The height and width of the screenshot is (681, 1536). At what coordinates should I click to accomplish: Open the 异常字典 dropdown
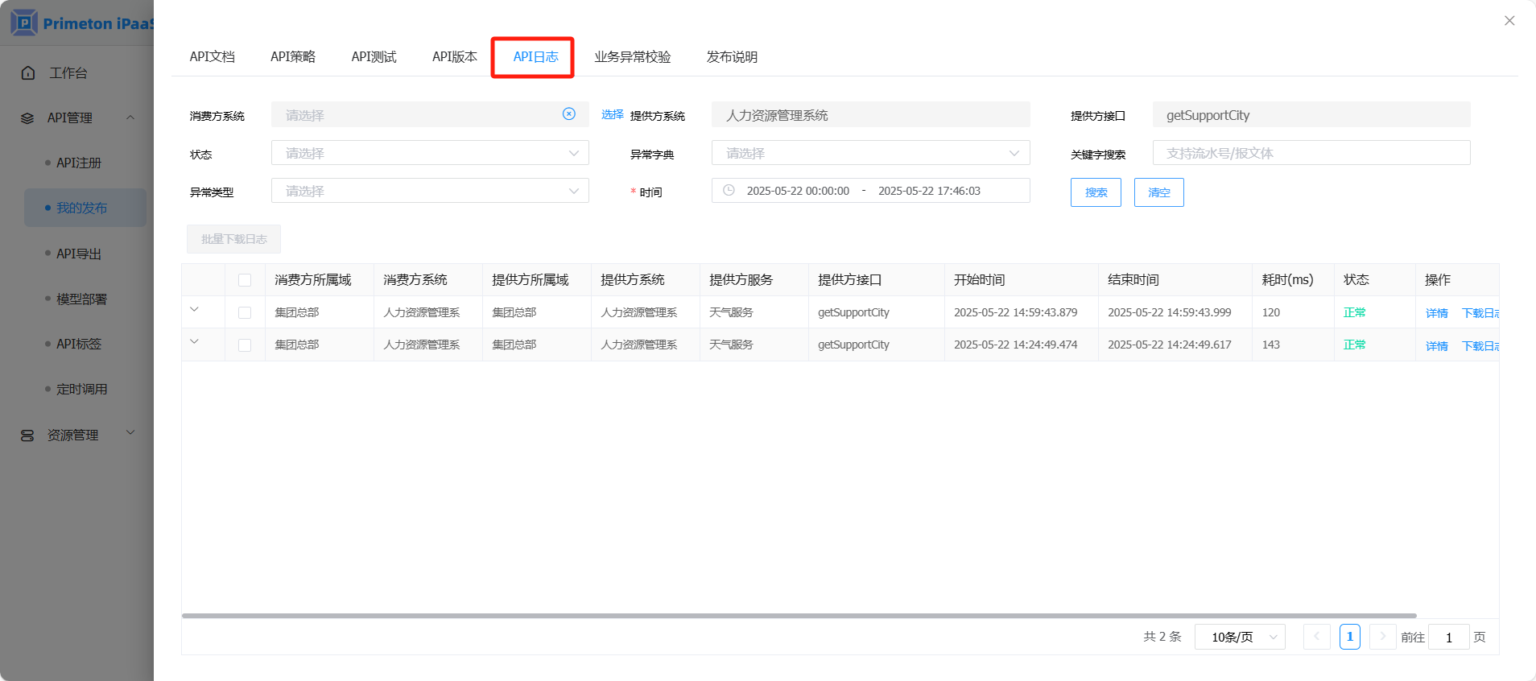pos(870,153)
